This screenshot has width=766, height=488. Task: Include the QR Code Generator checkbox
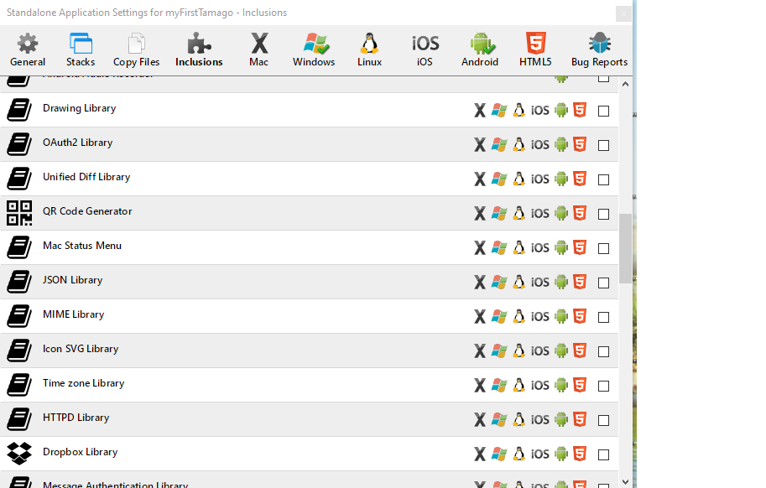[604, 214]
